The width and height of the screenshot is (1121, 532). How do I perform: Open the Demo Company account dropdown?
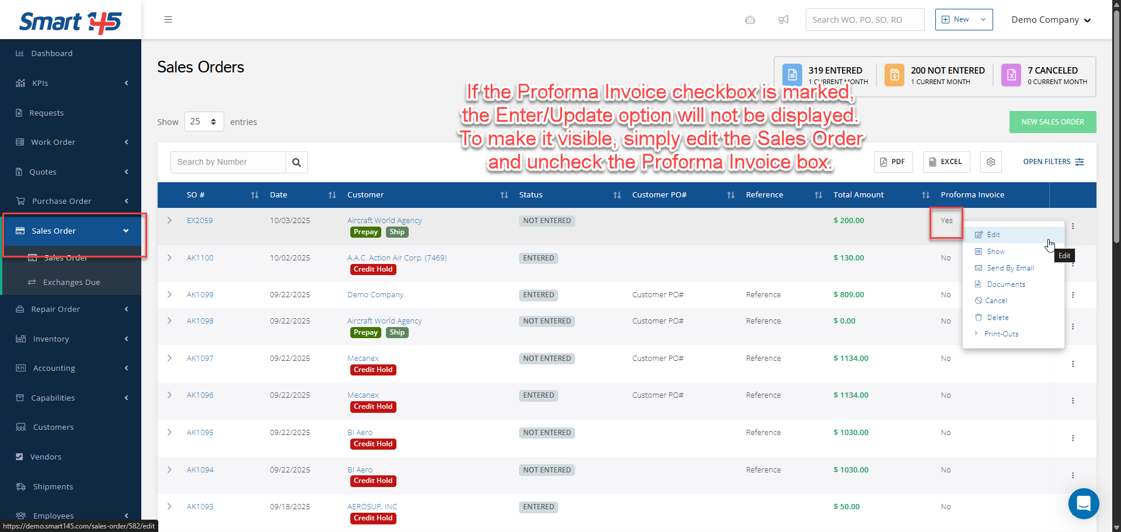tap(1051, 20)
